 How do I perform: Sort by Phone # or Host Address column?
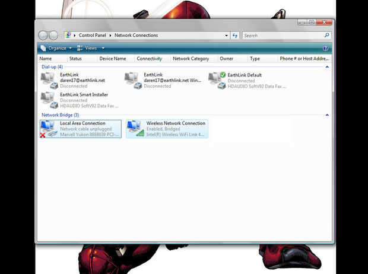(304, 59)
